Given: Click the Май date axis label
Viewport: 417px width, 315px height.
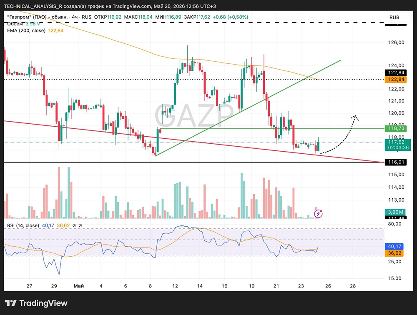Looking at the screenshot, I should [x=79, y=286].
